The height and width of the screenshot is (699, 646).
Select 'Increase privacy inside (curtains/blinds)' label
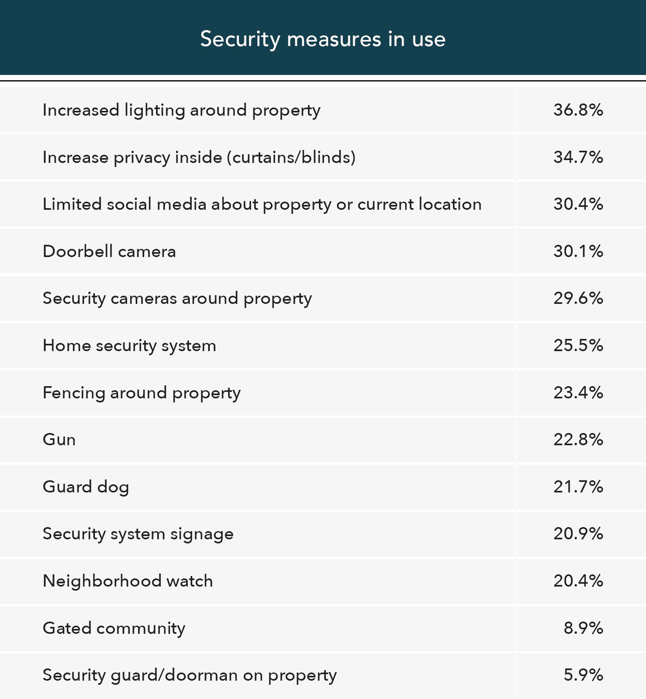199,157
